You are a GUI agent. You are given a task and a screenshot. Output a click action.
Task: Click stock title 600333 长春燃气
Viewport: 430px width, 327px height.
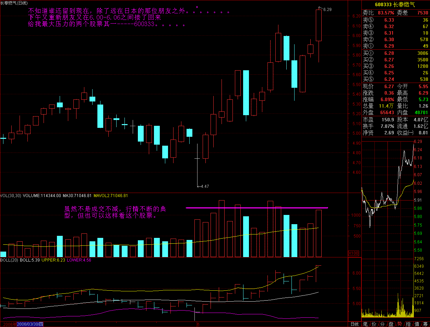click(x=395, y=4)
